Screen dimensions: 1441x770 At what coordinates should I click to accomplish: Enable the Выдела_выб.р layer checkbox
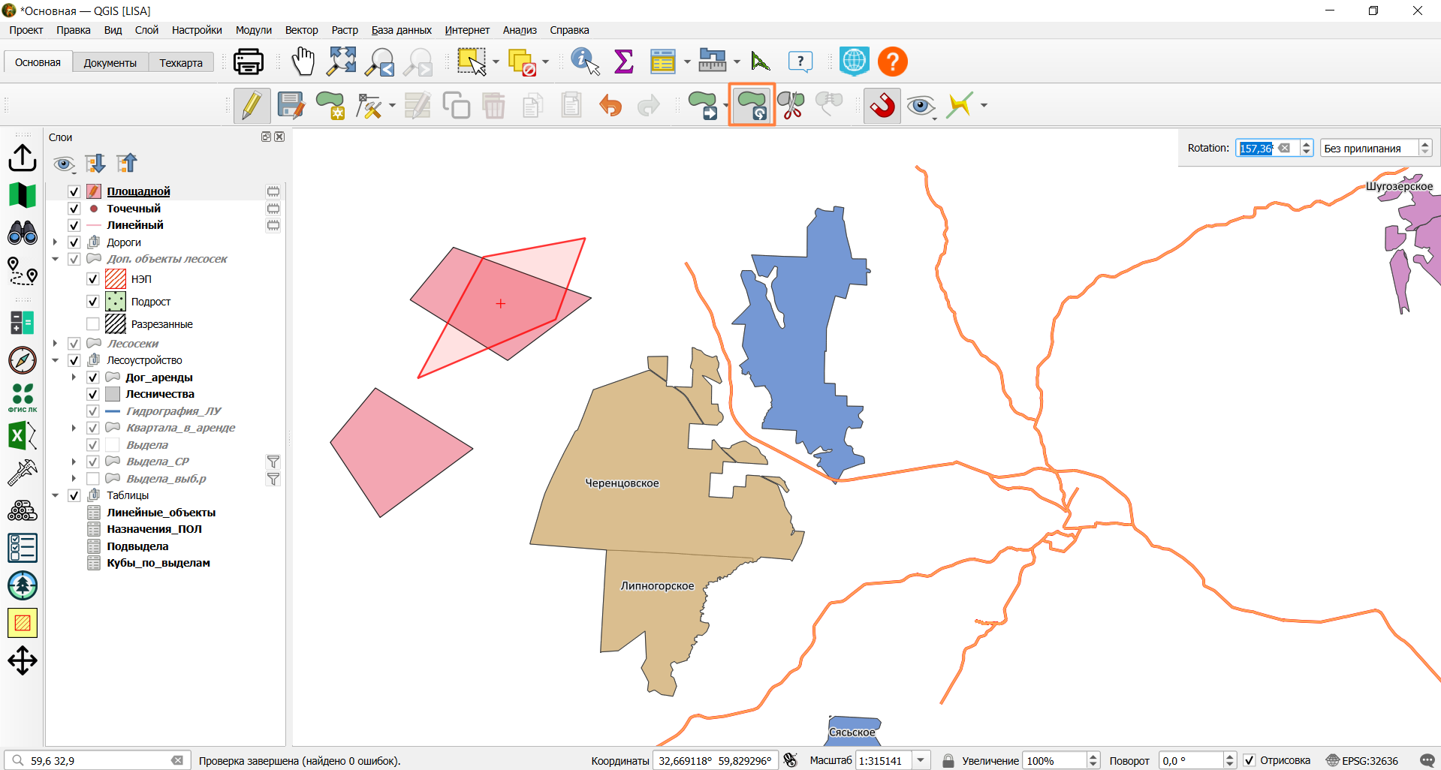93,479
